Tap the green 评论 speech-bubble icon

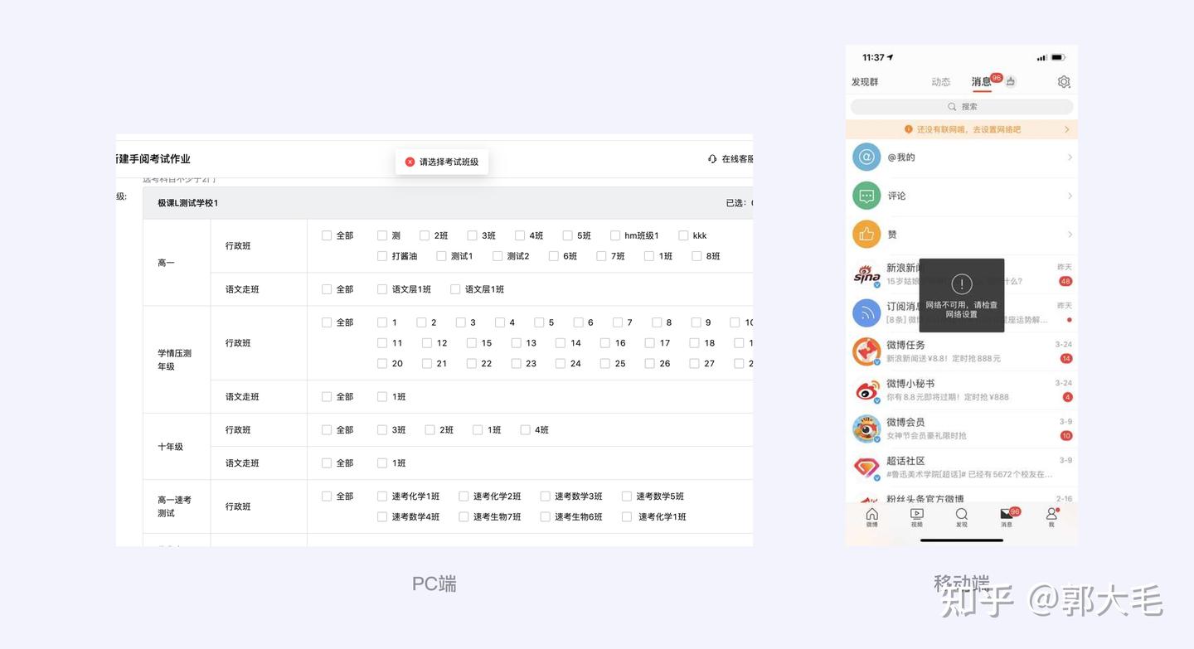point(866,196)
